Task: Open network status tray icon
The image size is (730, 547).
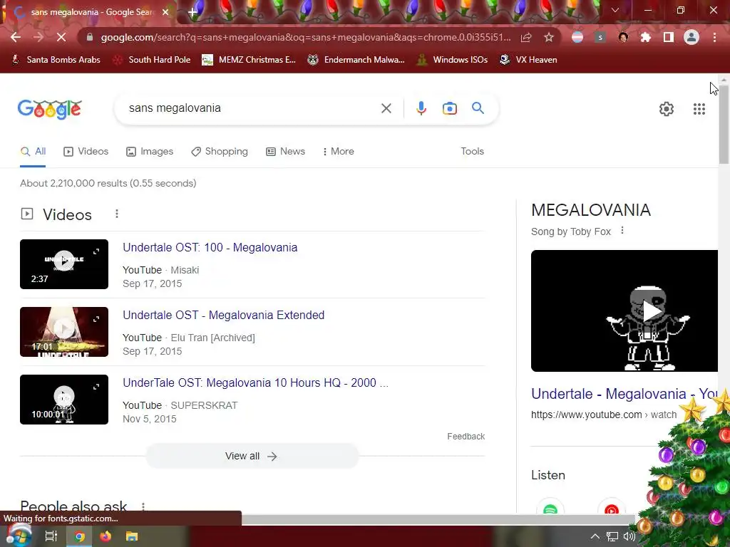Action: tap(612, 536)
